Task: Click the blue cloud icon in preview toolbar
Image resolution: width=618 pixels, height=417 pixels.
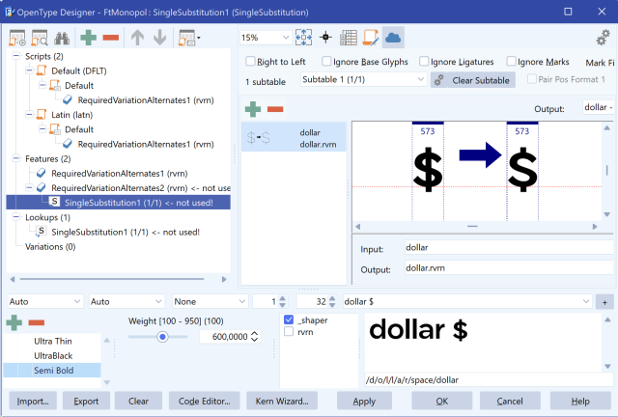Action: point(393,38)
